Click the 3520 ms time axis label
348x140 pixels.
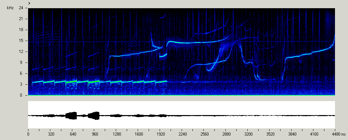[270, 134]
